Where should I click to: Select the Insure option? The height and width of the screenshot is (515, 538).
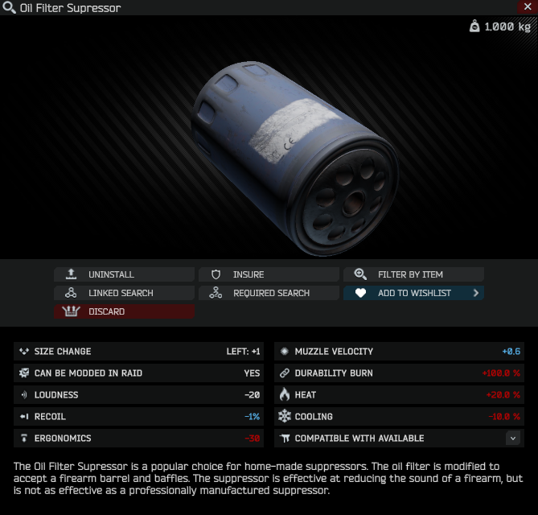269,274
